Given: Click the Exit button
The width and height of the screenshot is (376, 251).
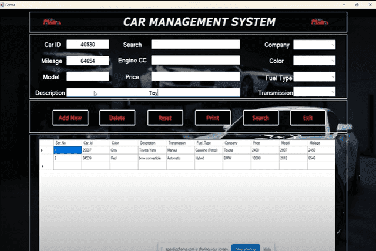Looking at the screenshot, I should coord(308,118).
